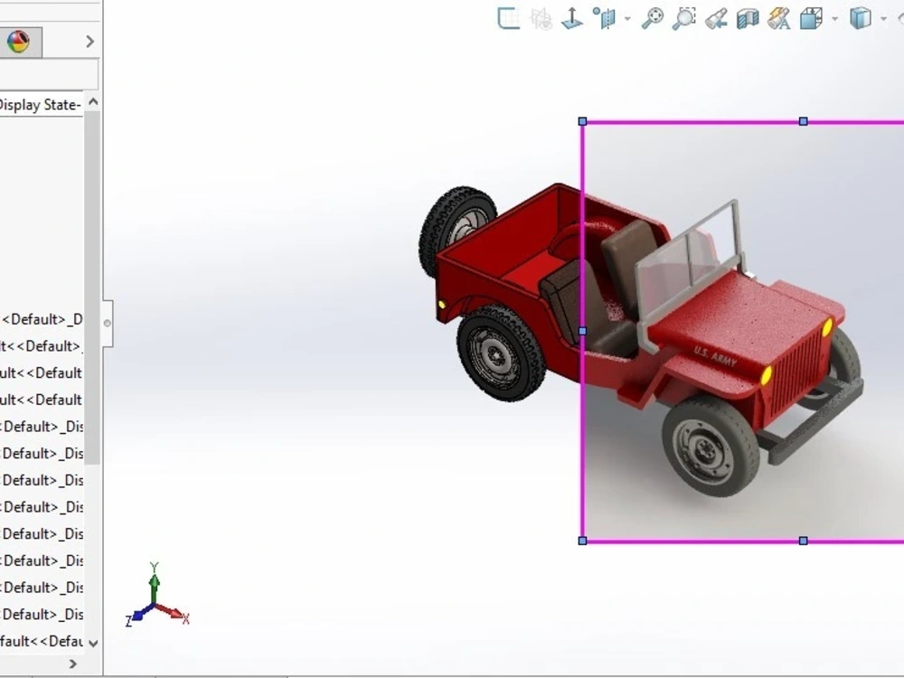Select the Zoom to Area tool

tap(687, 18)
